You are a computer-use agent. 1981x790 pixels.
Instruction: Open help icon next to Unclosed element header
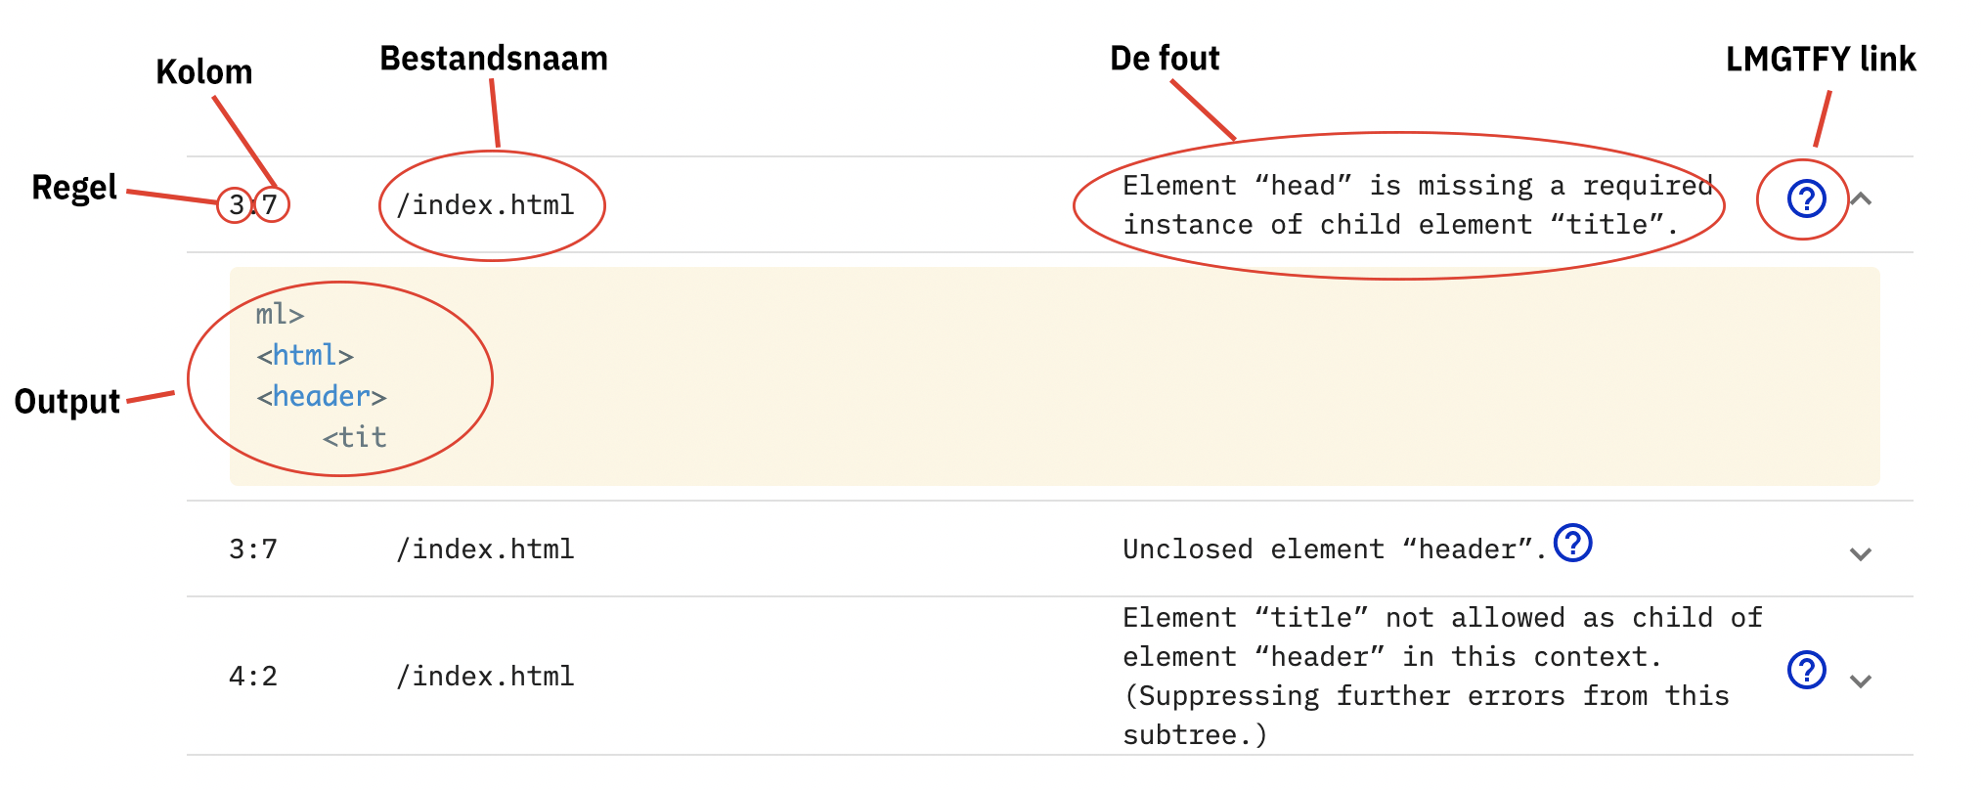click(x=1572, y=543)
